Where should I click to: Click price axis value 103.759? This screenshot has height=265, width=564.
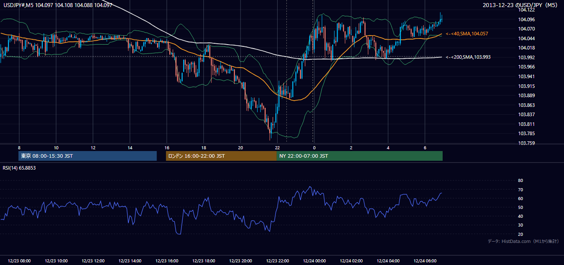click(526, 143)
